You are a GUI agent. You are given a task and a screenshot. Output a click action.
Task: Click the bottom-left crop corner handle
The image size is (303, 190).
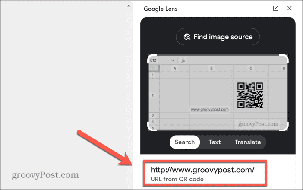pos(152,126)
